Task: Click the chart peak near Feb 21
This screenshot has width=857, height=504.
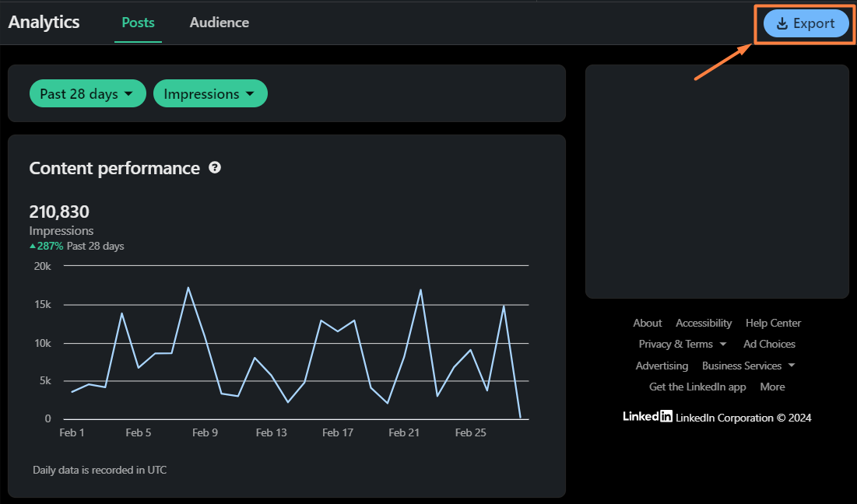Action: pyautogui.click(x=421, y=289)
